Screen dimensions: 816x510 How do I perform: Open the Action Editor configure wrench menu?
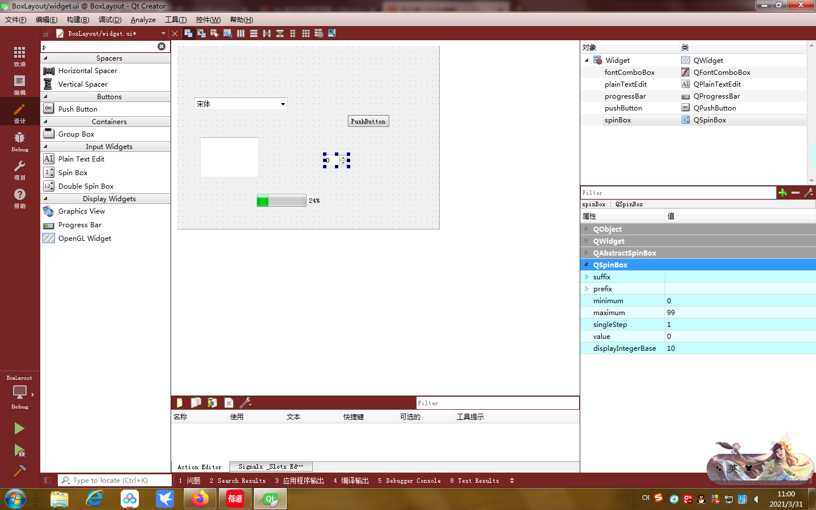pos(245,402)
